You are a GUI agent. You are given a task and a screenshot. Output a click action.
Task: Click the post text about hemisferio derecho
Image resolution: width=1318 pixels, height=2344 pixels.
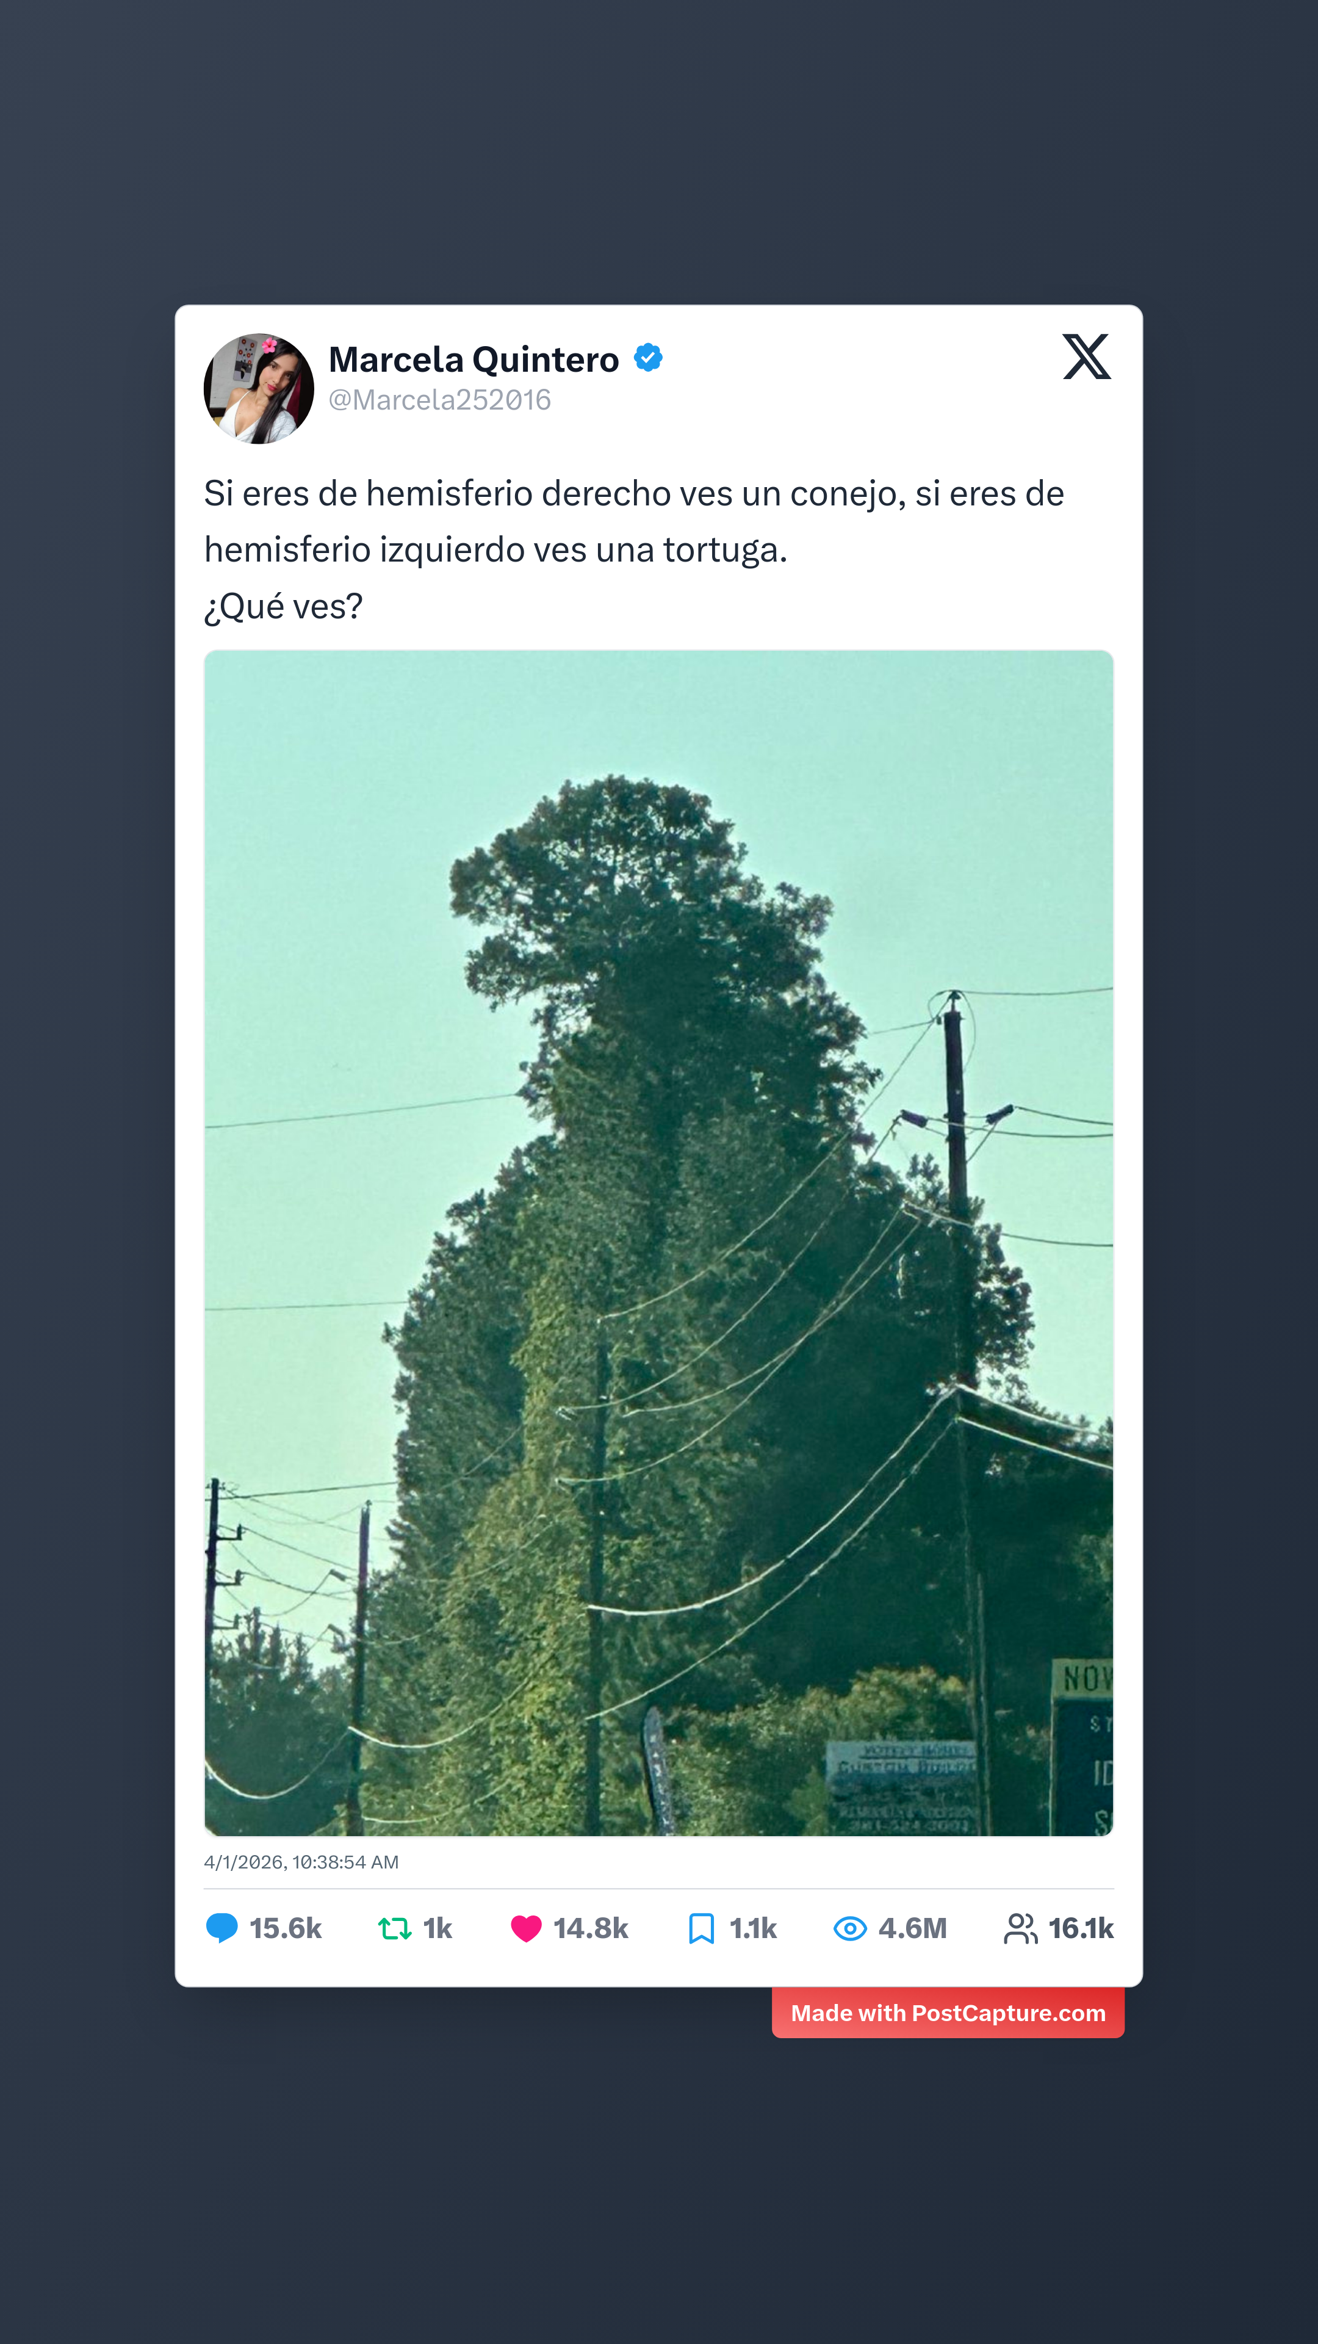coord(634,549)
